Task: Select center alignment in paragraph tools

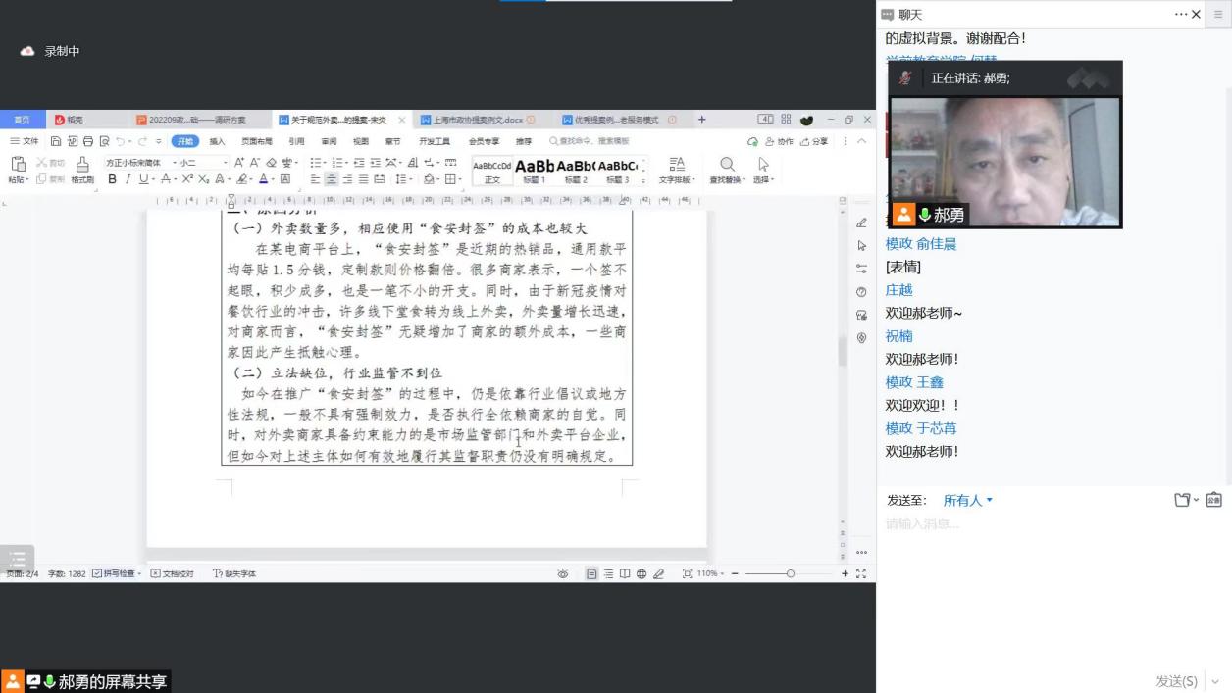Action: click(332, 179)
